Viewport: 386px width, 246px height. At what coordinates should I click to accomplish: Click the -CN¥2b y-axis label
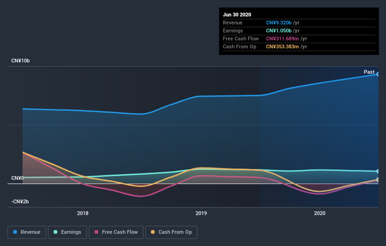pos(20,201)
